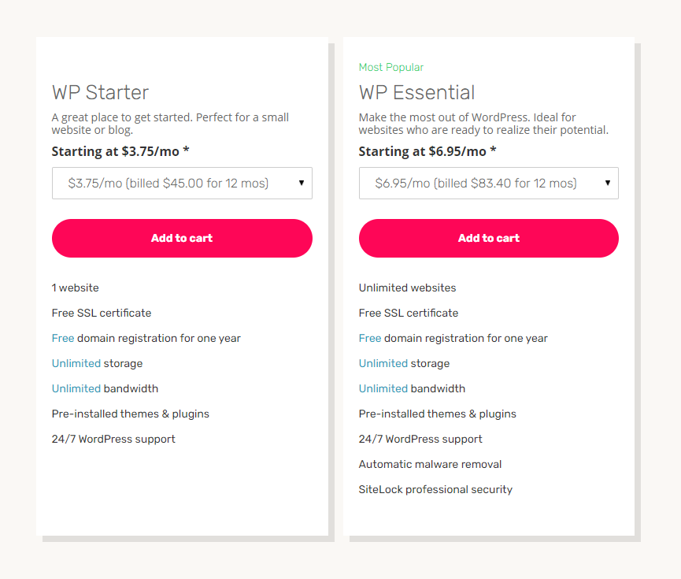Add WP Essential plan to cart

click(488, 238)
